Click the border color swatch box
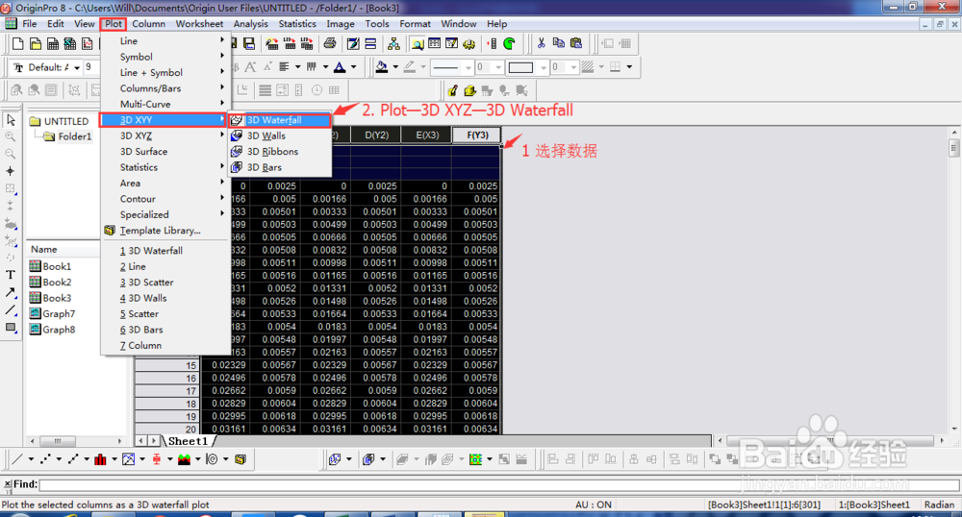 (520, 67)
